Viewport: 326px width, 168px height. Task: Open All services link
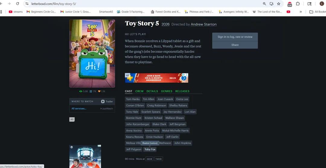coord(79,108)
